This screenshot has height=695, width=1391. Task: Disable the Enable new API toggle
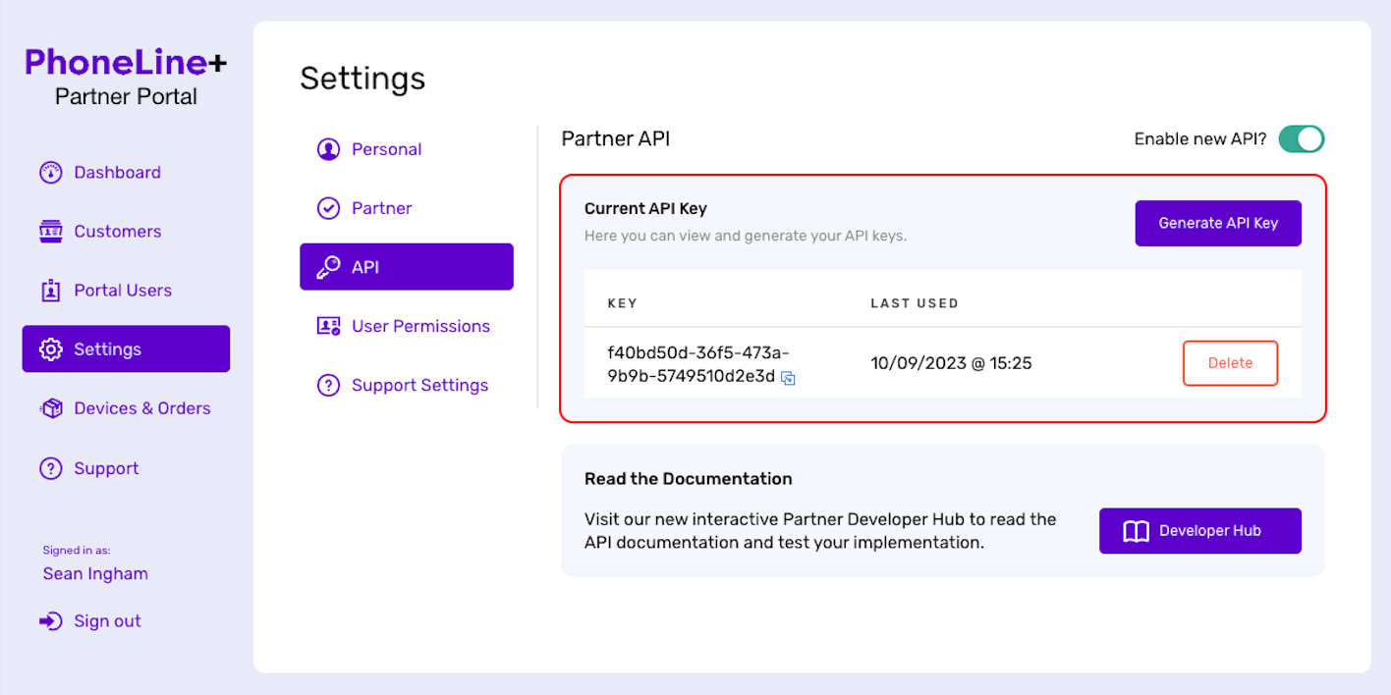coord(1302,139)
